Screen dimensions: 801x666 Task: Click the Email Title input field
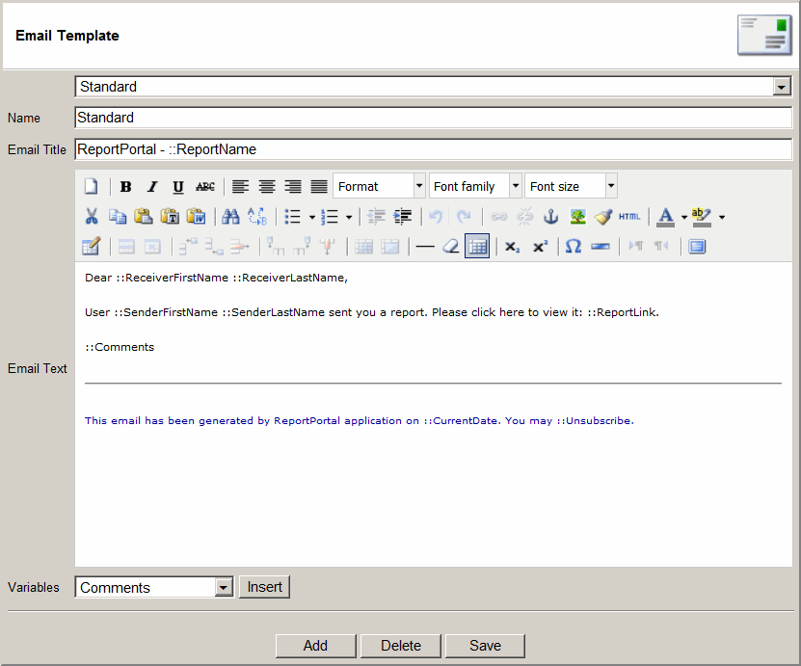point(433,149)
